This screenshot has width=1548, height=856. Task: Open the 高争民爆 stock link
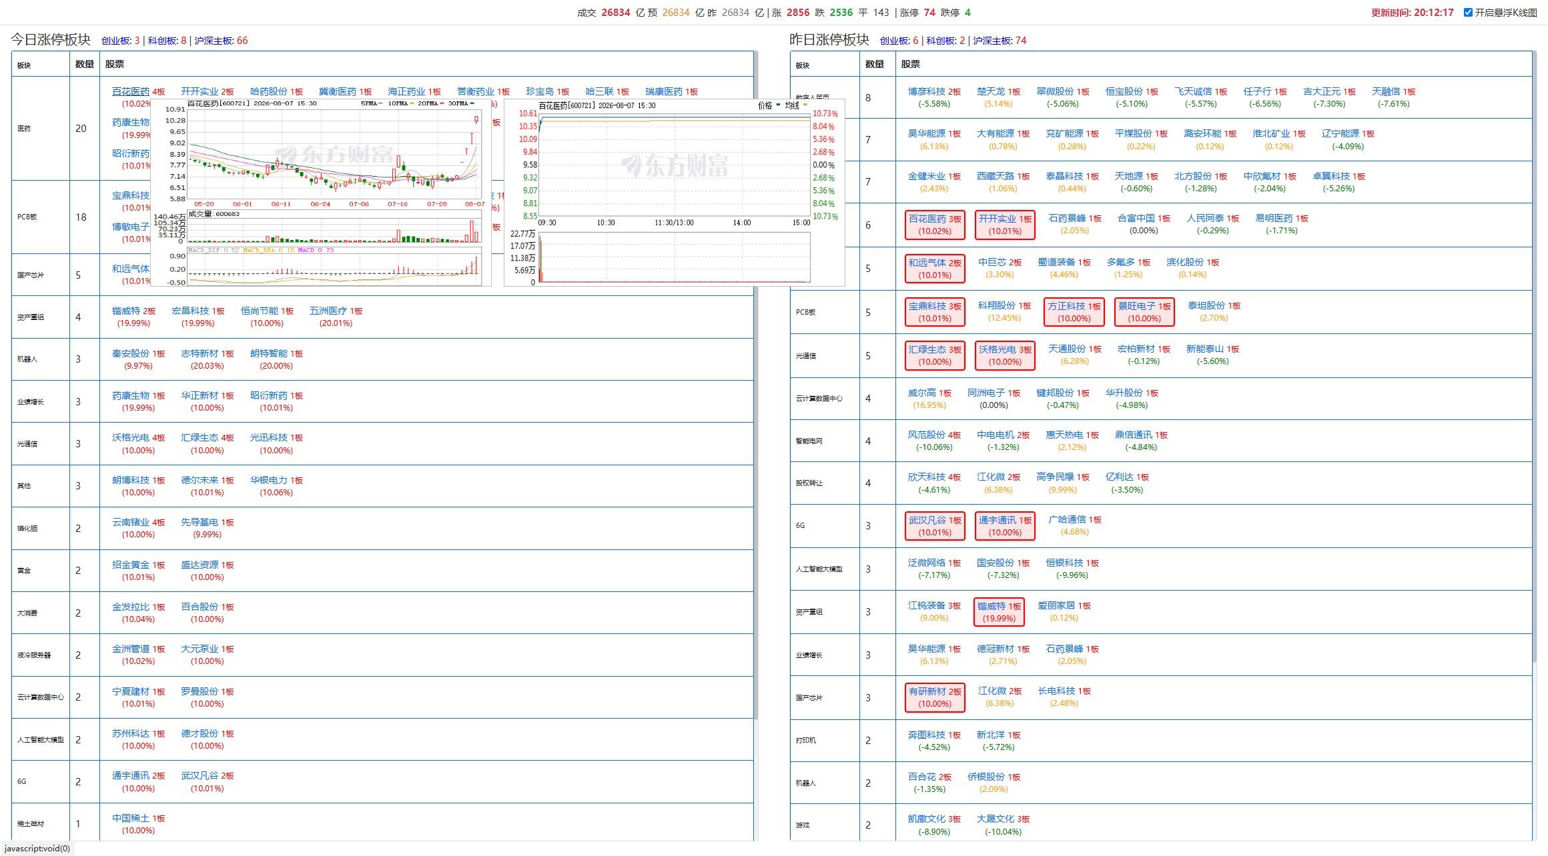click(1055, 477)
